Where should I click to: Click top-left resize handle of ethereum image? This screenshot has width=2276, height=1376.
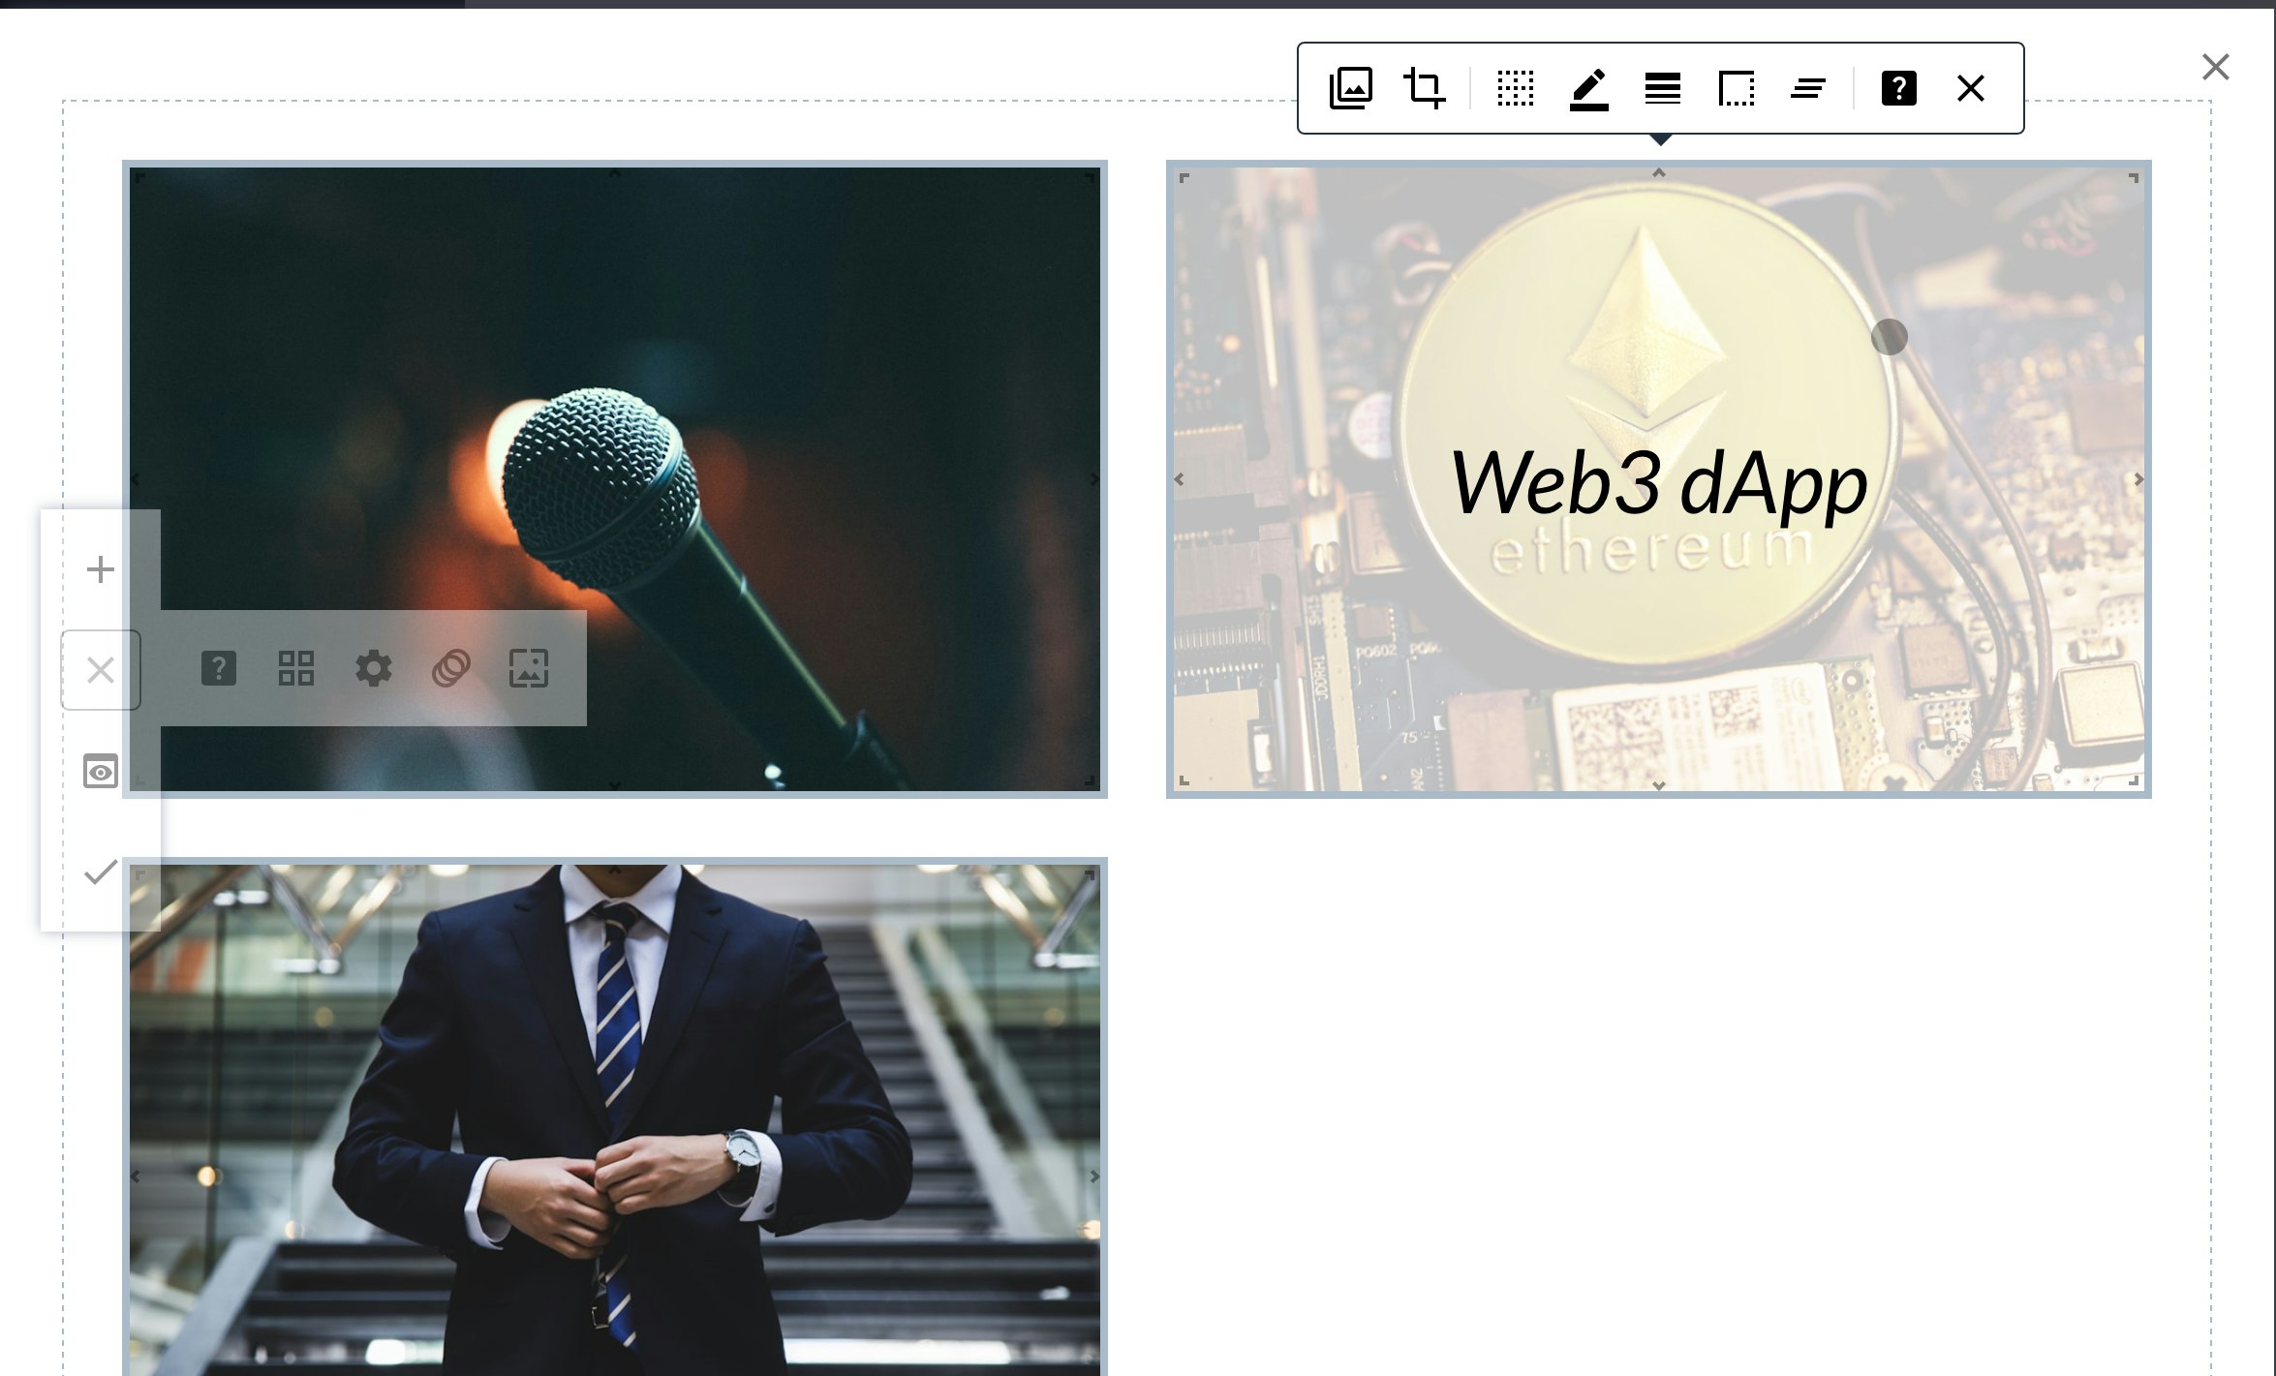pyautogui.click(x=1184, y=177)
